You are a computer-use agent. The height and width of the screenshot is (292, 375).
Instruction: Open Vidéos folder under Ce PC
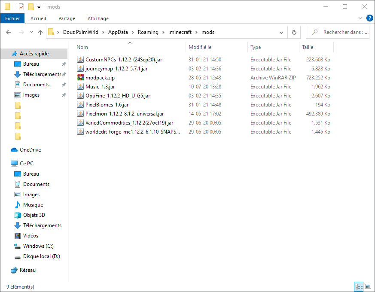tap(26, 236)
